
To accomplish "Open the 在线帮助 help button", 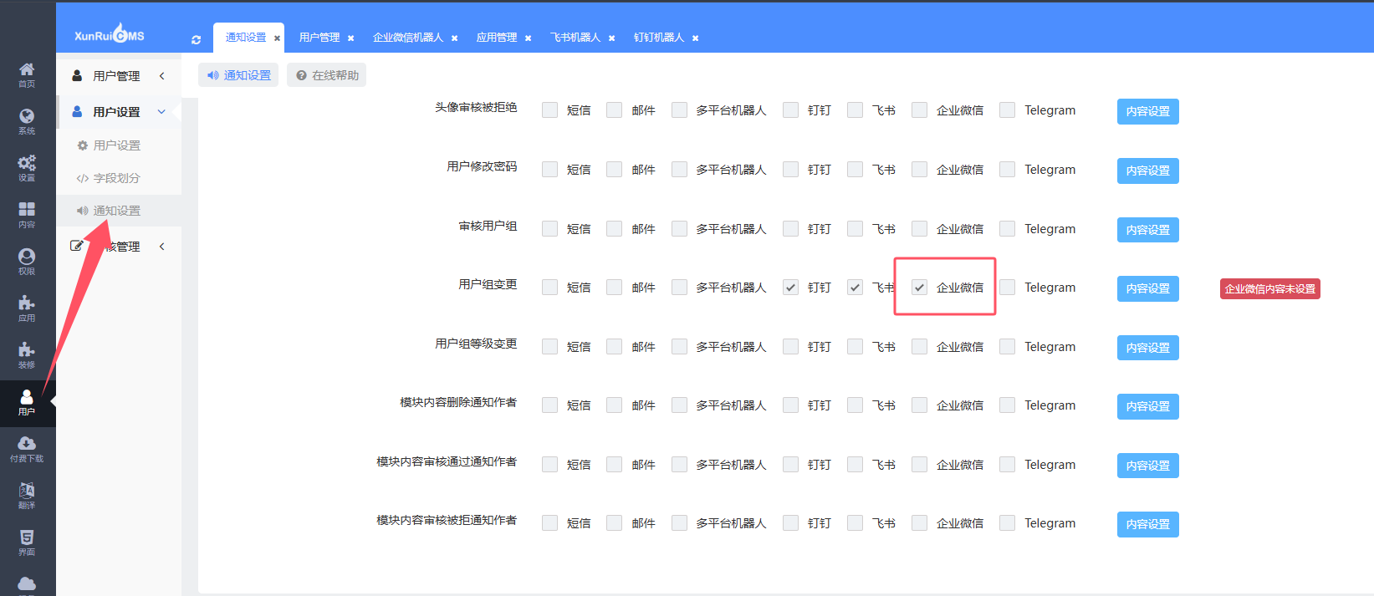I will (x=327, y=75).
